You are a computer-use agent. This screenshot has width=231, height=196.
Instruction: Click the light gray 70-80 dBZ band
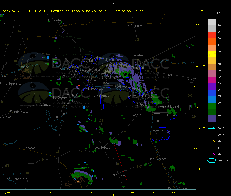coord(211,22)
